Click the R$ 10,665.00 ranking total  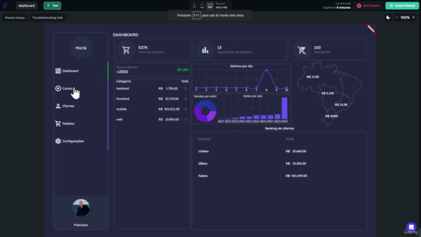click(296, 151)
